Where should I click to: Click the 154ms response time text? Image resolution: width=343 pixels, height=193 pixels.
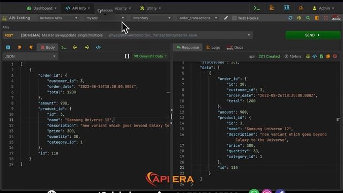tap(293, 56)
